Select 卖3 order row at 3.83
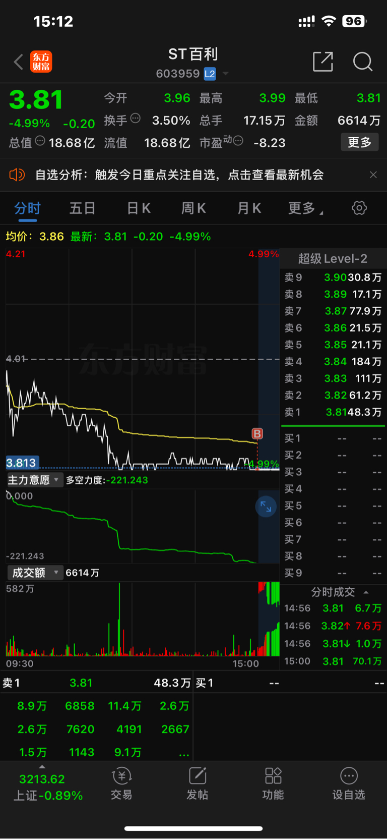 pyautogui.click(x=333, y=378)
